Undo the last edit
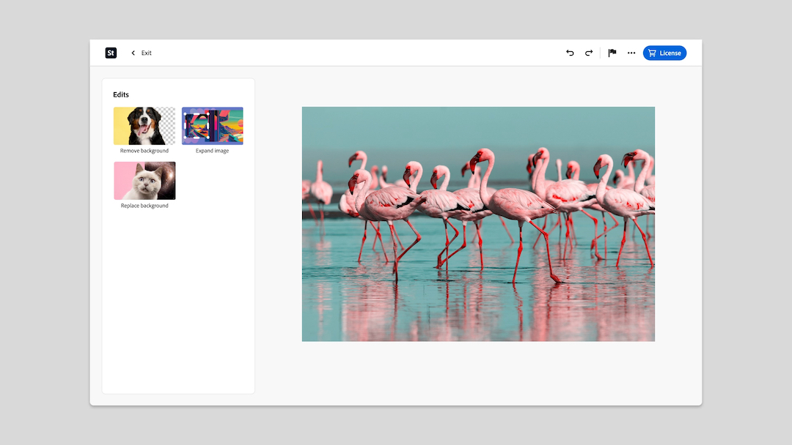 [x=570, y=53]
